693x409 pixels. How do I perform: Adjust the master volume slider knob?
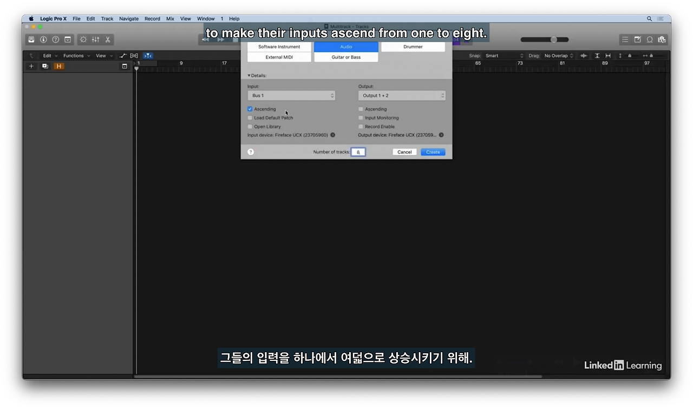coord(554,39)
